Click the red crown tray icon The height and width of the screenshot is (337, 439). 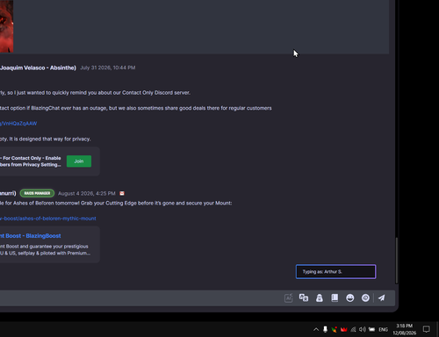click(343, 329)
